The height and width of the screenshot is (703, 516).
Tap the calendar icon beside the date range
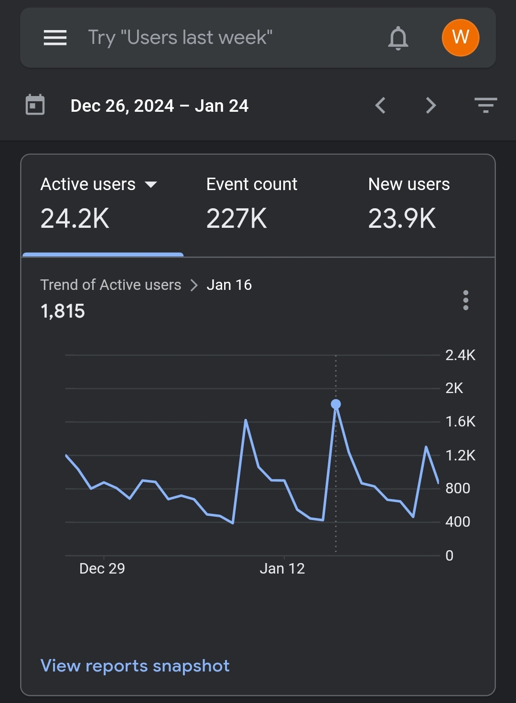[35, 105]
